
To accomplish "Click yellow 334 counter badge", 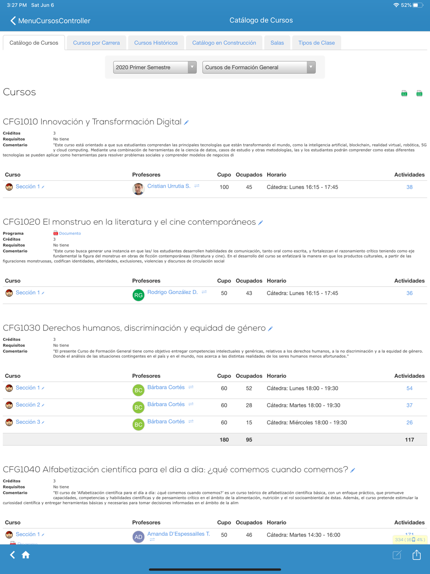I will click(410, 540).
